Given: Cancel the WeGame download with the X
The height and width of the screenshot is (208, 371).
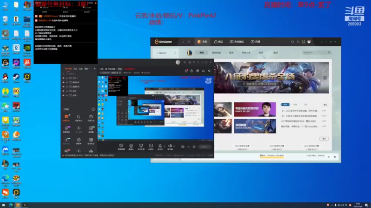Looking at the screenshot, I should coord(334,157).
